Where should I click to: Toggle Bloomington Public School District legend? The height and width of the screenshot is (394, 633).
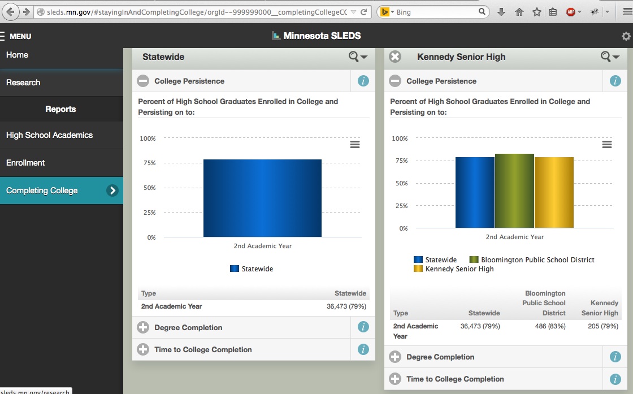coord(532,260)
